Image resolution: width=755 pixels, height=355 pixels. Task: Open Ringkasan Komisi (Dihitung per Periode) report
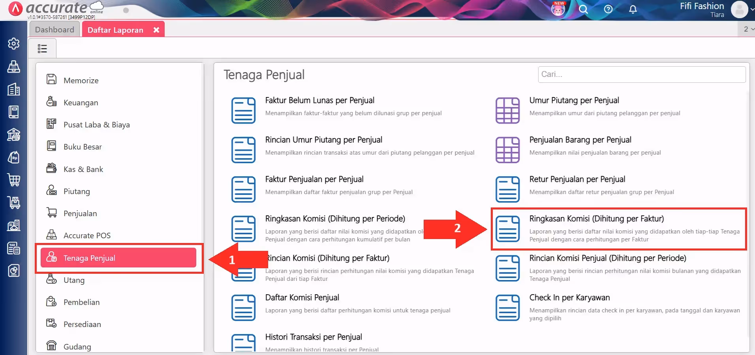pyautogui.click(x=335, y=219)
